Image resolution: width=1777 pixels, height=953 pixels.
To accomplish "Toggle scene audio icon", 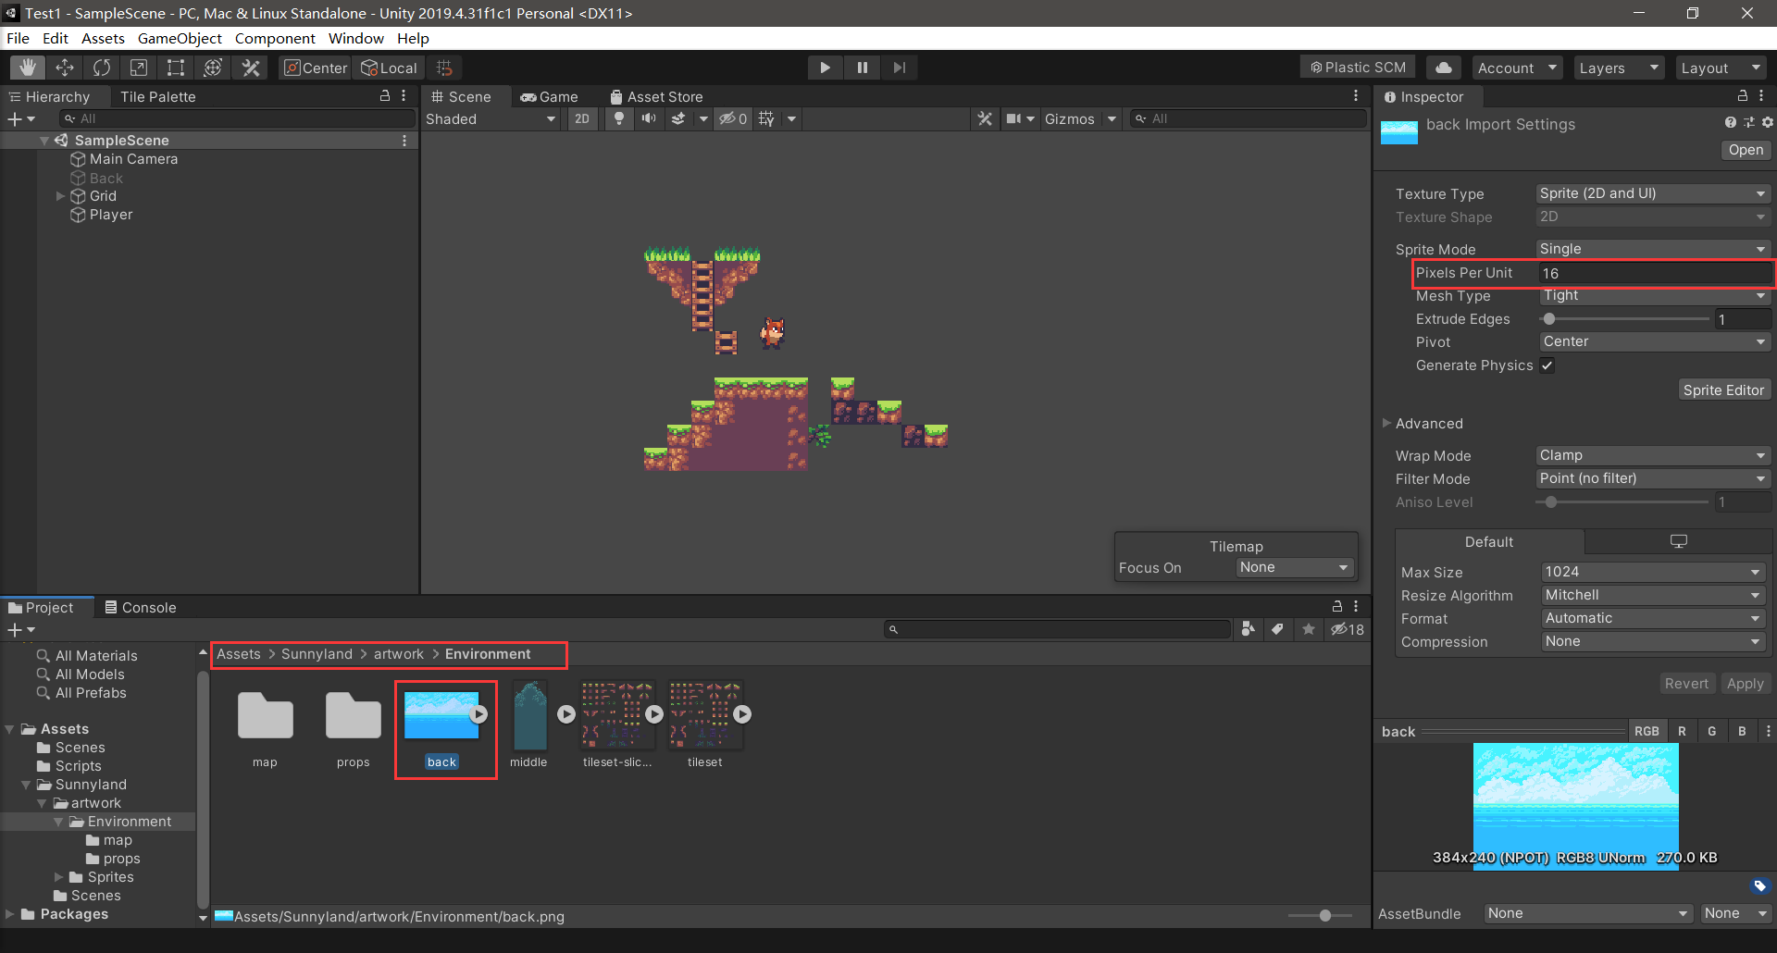I will [x=649, y=118].
